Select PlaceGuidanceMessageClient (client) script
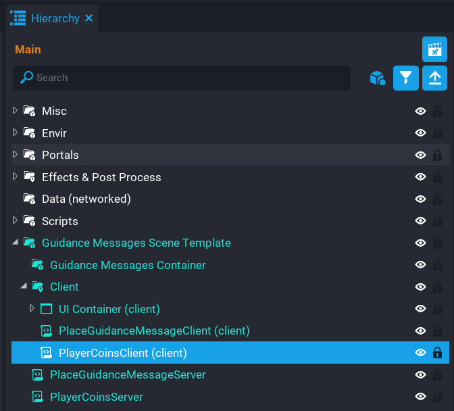Viewport: 454px width, 411px height. [154, 331]
